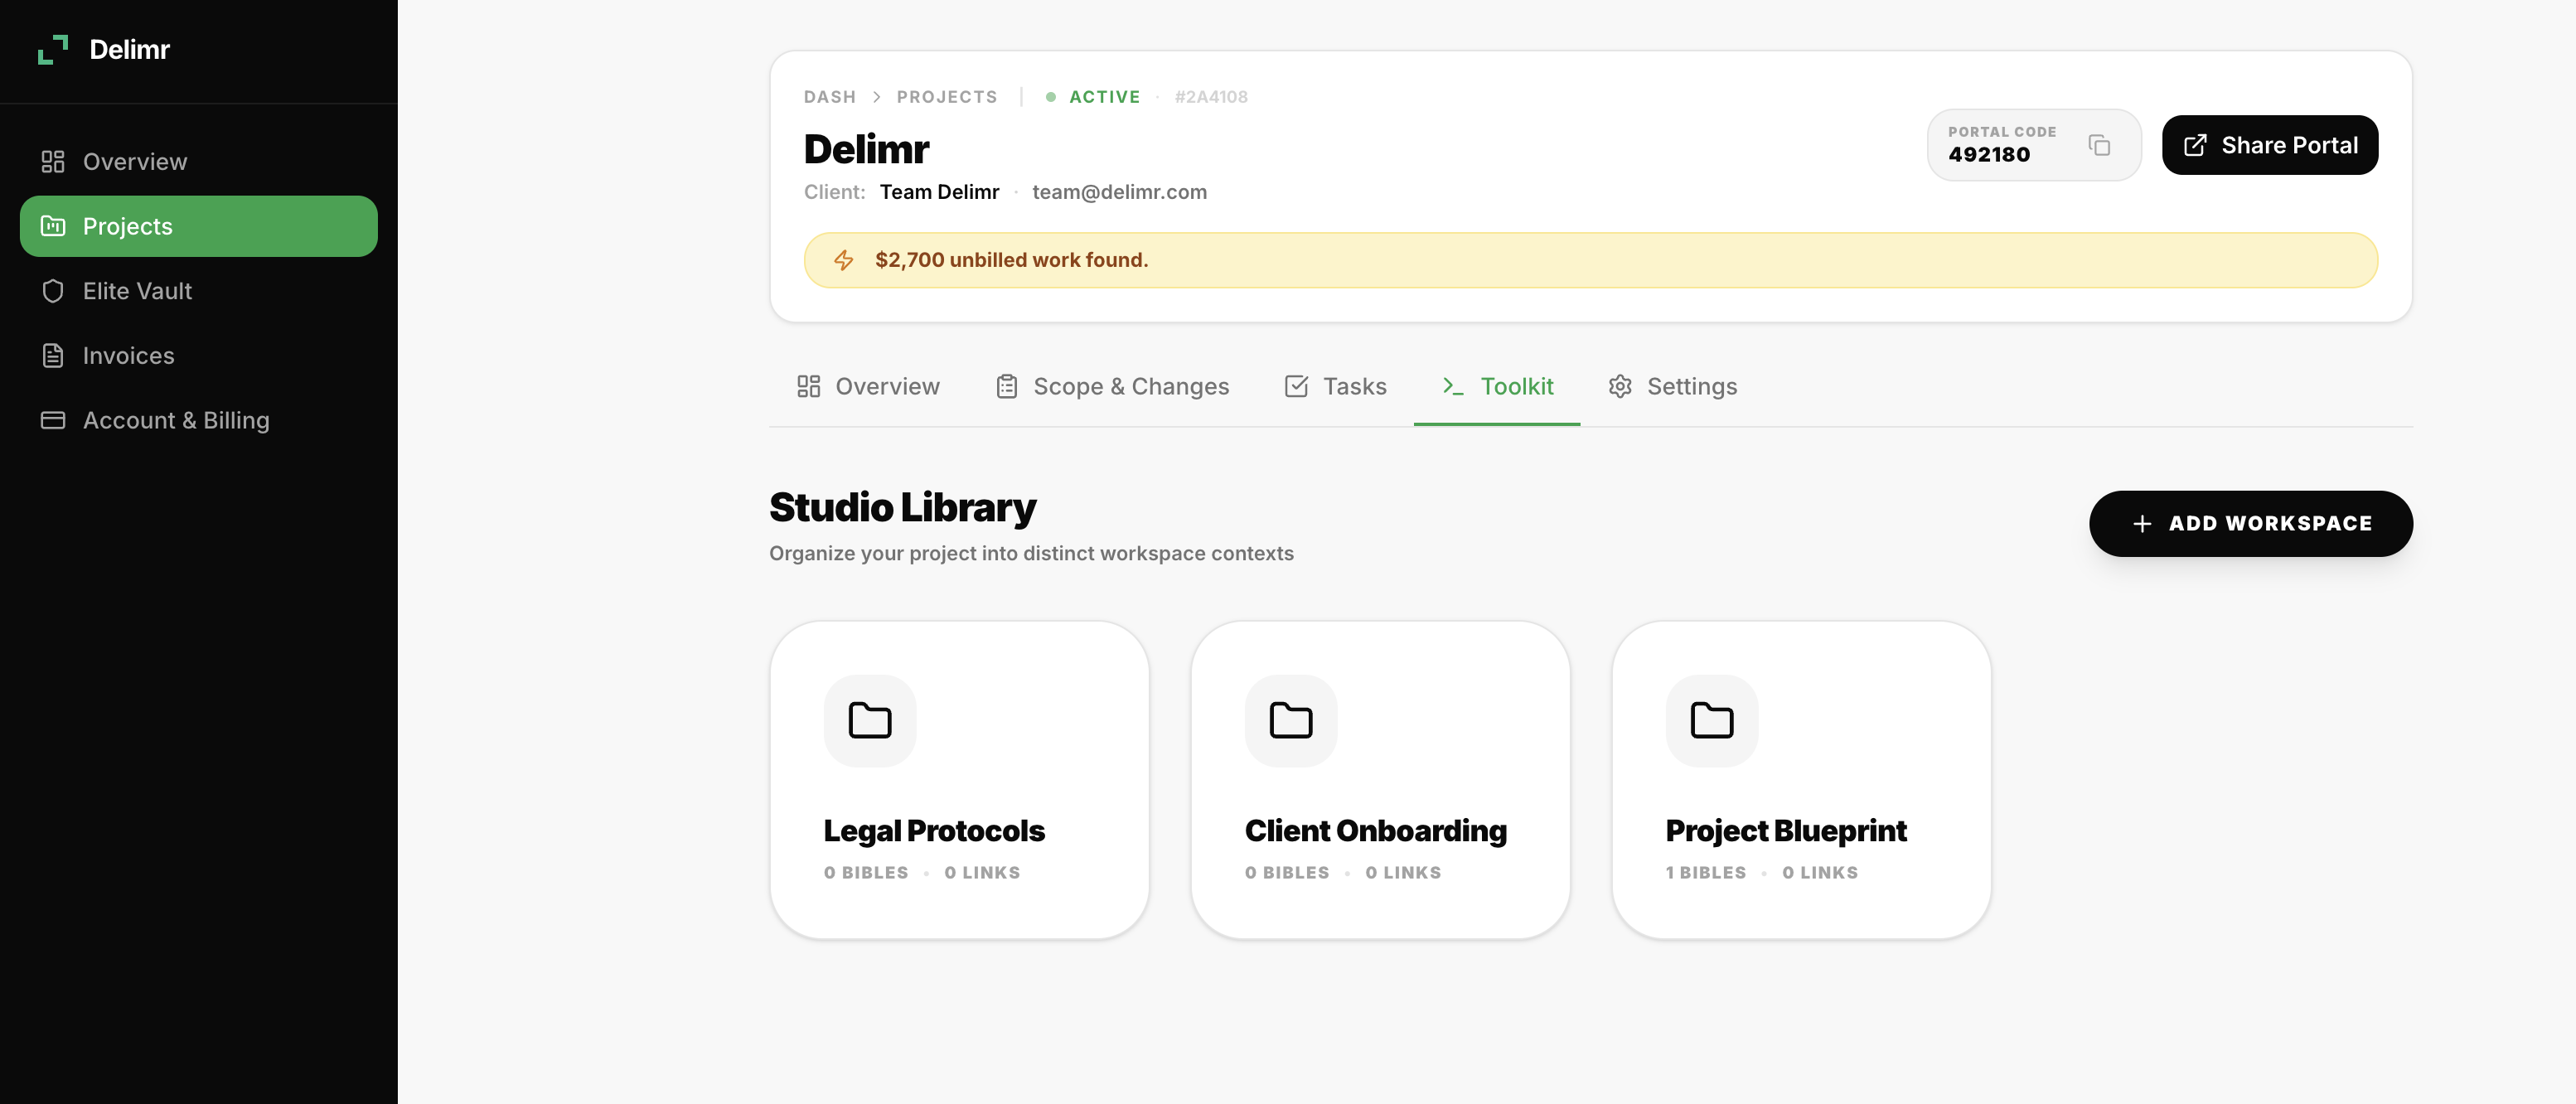
Task: Click the PROJECTS breadcrumb link
Action: click(x=946, y=97)
